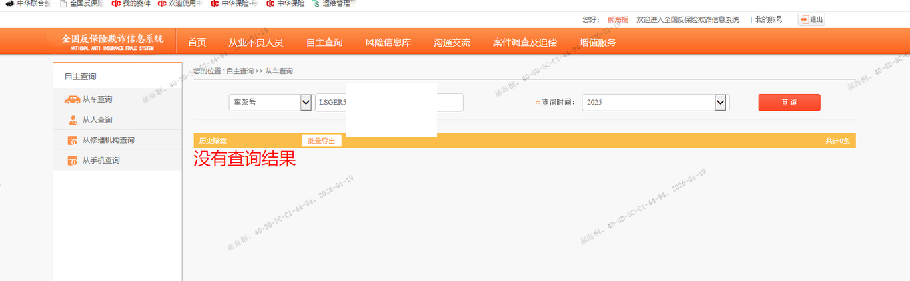Open the 运维管理 bookmark icon
Screen dimensions: 910x281
point(316,3)
